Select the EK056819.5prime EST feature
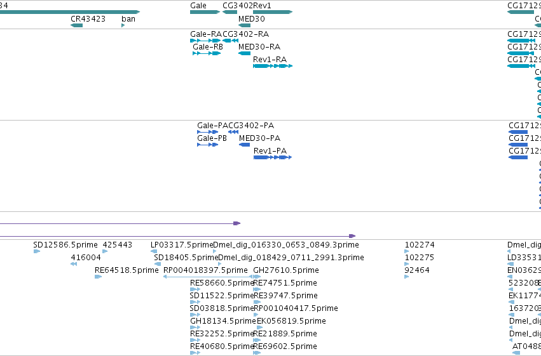The image size is (541, 356). coord(260,327)
